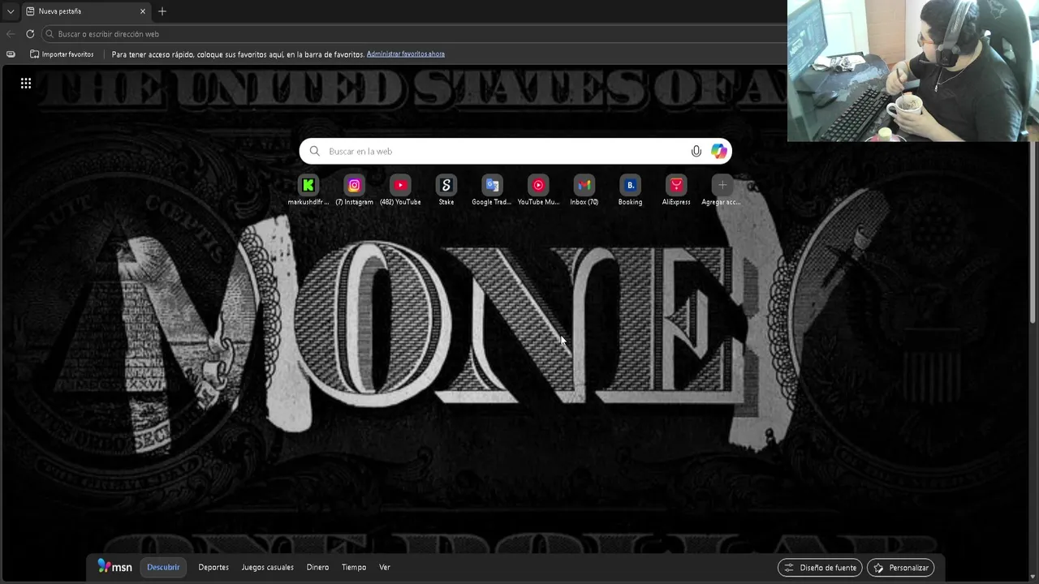1039x584 pixels.
Task: Open a new tab with plus button
Action: pyautogui.click(x=162, y=11)
